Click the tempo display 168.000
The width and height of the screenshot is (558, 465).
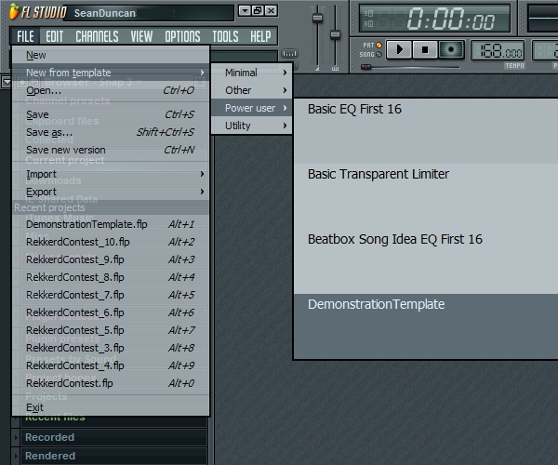coord(498,51)
